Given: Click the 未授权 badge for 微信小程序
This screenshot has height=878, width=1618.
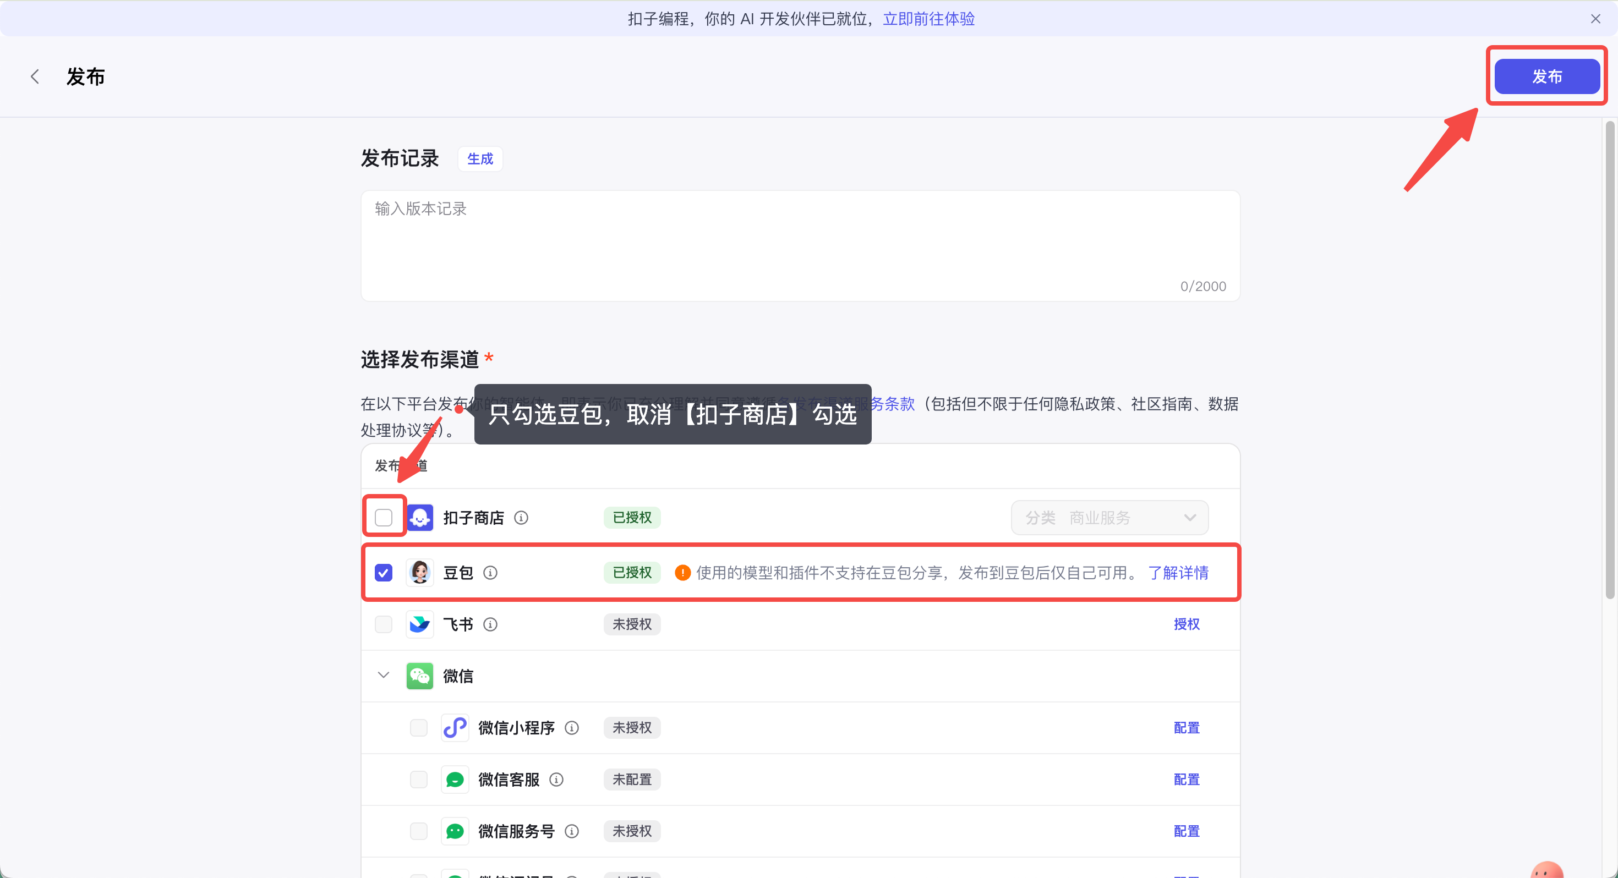Looking at the screenshot, I should tap(632, 728).
